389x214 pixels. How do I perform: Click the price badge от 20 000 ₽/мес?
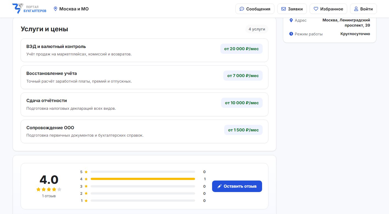241,49
